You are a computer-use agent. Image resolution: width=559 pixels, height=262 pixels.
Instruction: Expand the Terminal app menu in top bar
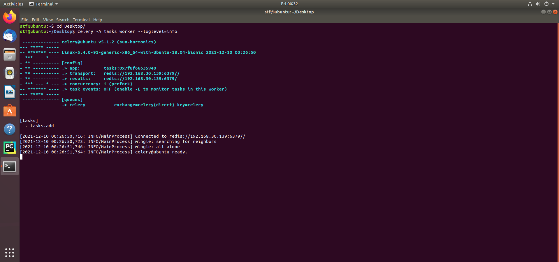44,4
